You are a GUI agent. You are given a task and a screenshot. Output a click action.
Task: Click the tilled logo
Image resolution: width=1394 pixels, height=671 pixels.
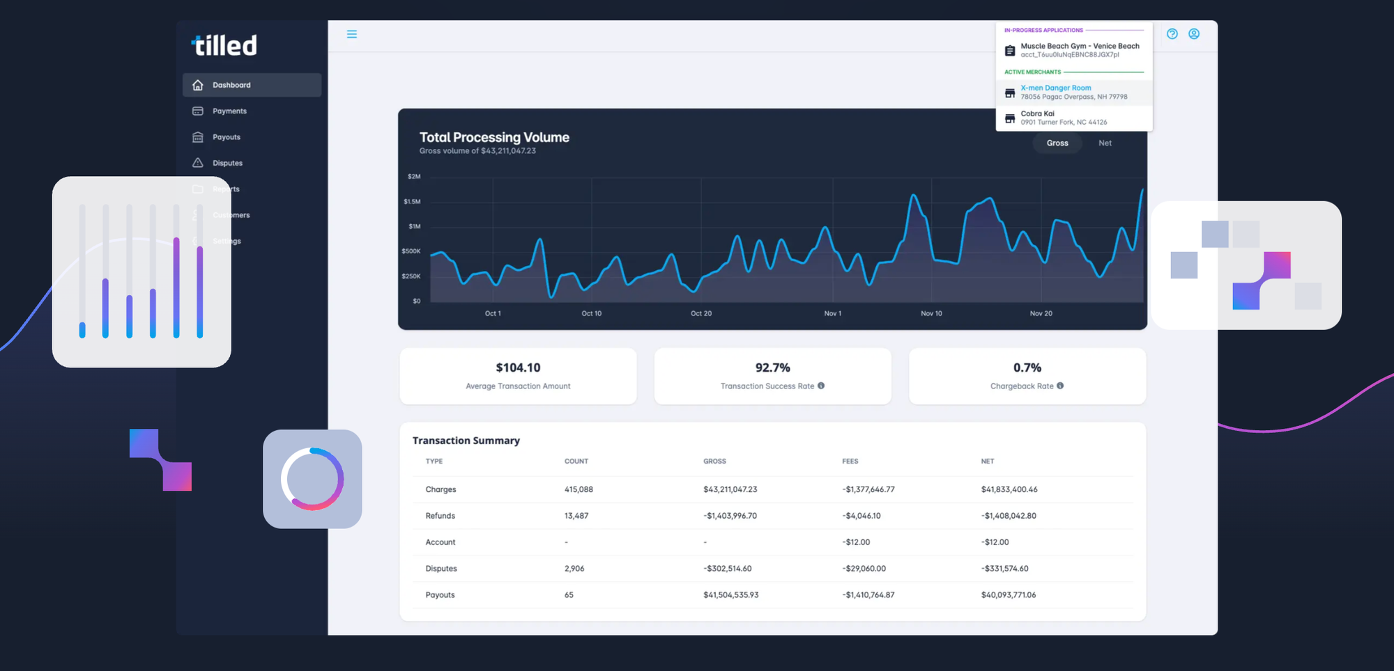click(224, 45)
